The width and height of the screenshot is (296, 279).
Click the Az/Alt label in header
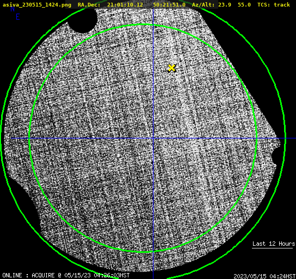tap(203, 4)
